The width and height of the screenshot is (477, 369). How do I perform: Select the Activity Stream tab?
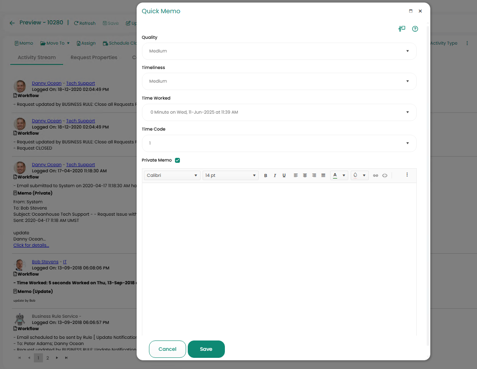point(37,57)
